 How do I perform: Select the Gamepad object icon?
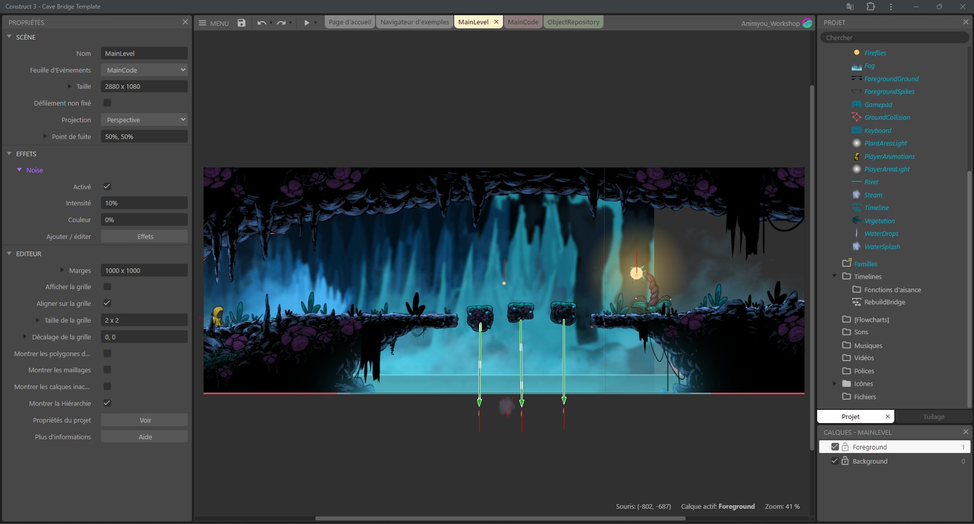click(x=857, y=104)
